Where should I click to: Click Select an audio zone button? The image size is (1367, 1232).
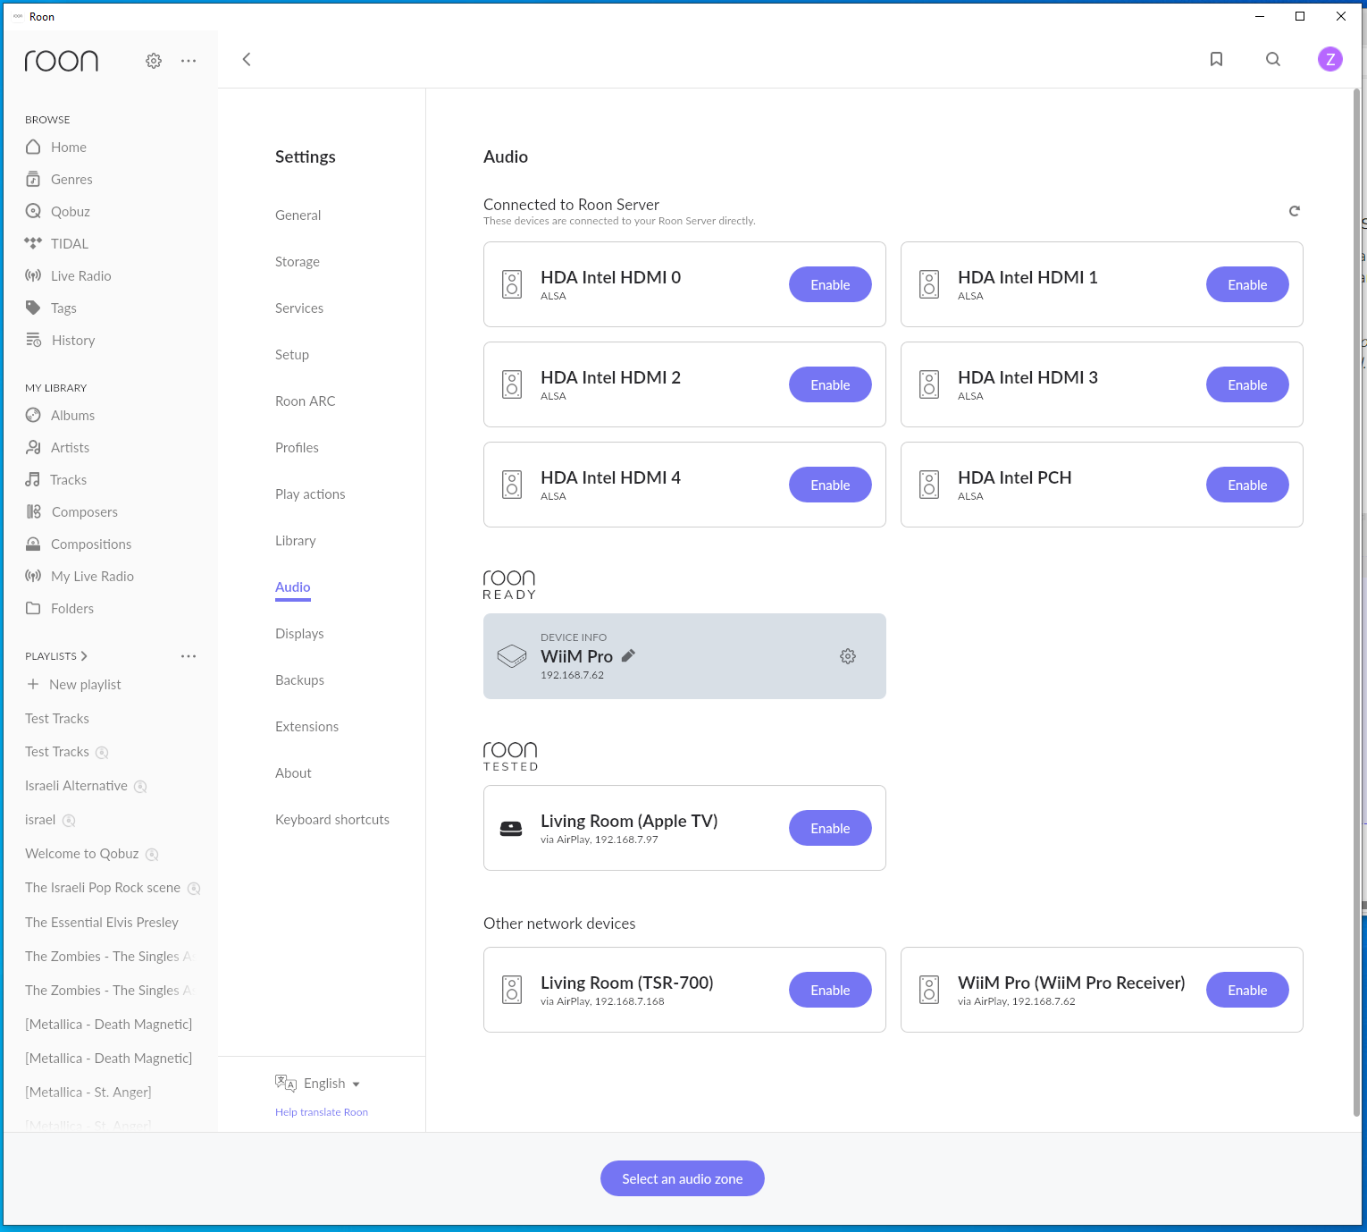[683, 1178]
